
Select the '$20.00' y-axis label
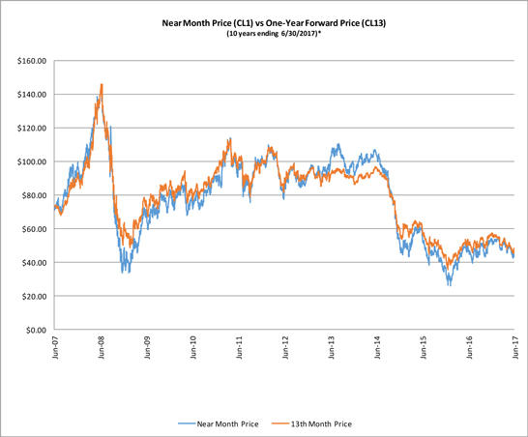coord(34,297)
